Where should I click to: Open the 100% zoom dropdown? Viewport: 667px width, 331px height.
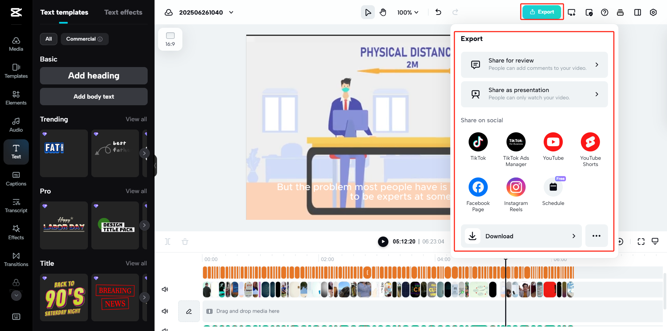click(x=408, y=13)
